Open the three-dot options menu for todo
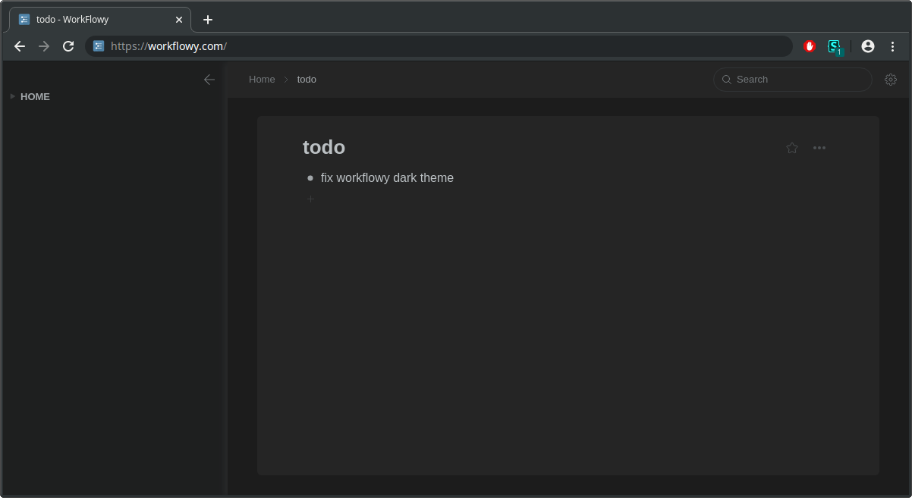The height and width of the screenshot is (498, 912). point(819,148)
